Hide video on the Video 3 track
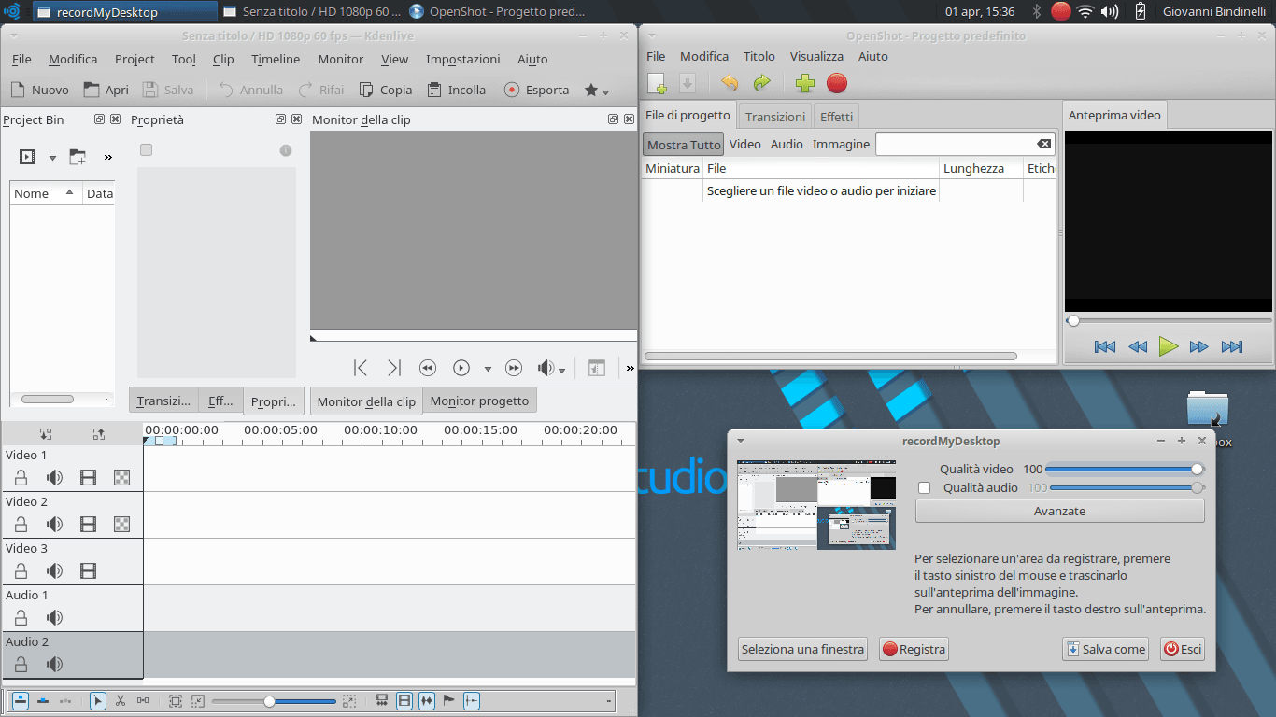The image size is (1276, 717). [89, 571]
